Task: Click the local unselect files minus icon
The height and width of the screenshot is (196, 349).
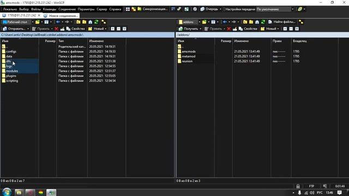Action: (x=119, y=29)
